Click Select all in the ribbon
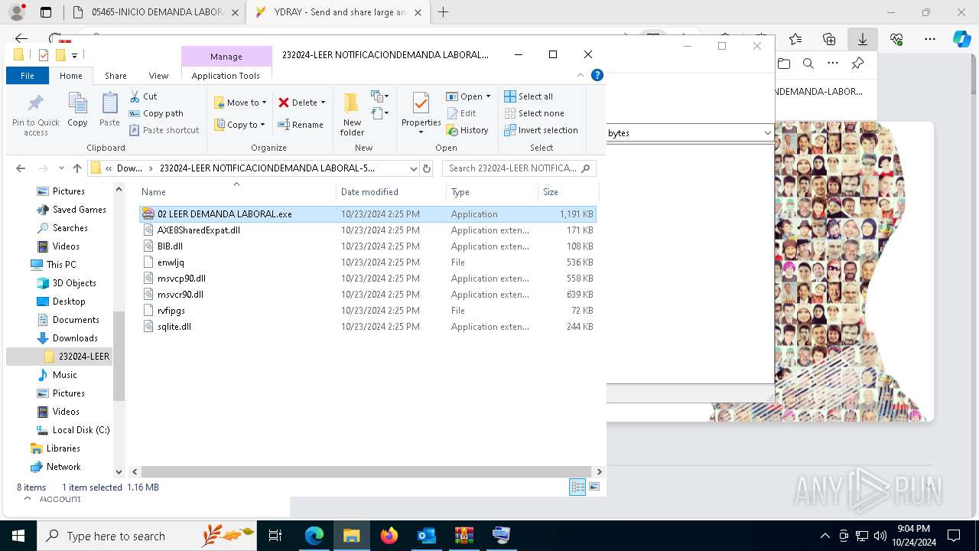The height and width of the screenshot is (551, 979). [529, 96]
